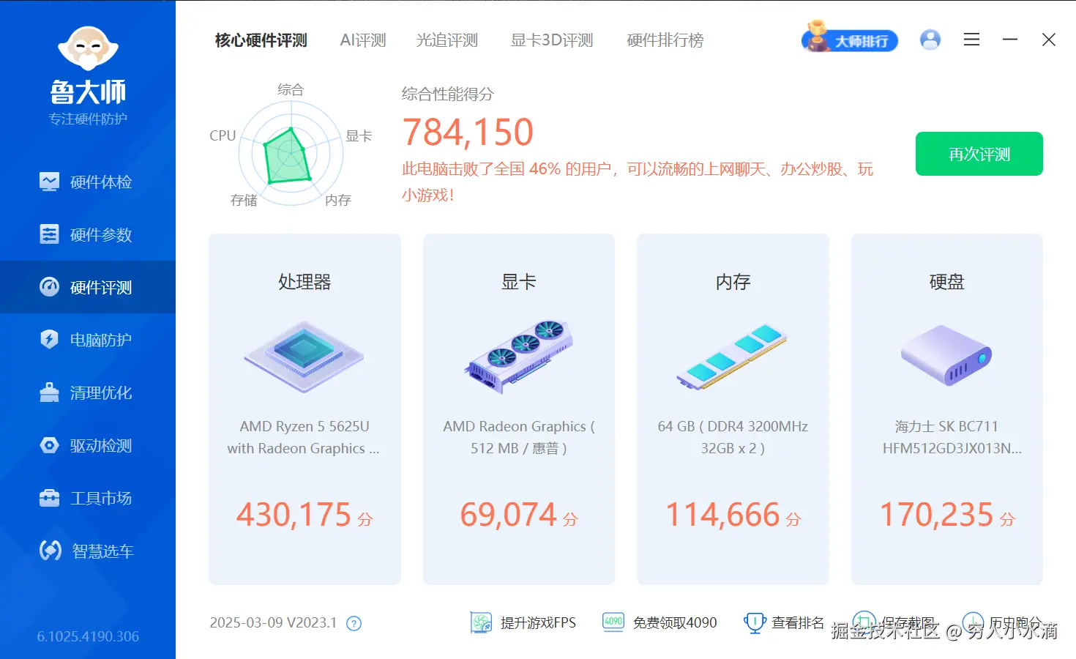1076x659 pixels.
Task: Click the 提升游戏FPS icon
Action: 481,622
